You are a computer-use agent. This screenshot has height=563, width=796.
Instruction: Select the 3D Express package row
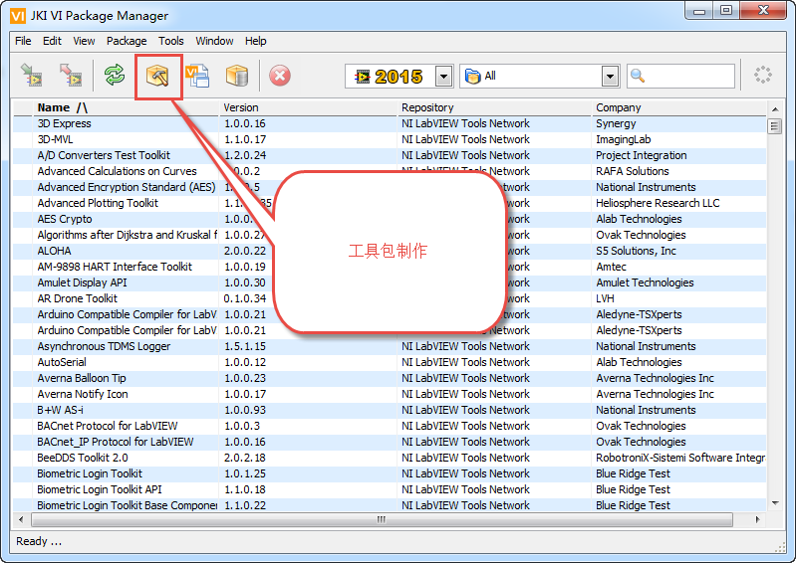coord(390,123)
